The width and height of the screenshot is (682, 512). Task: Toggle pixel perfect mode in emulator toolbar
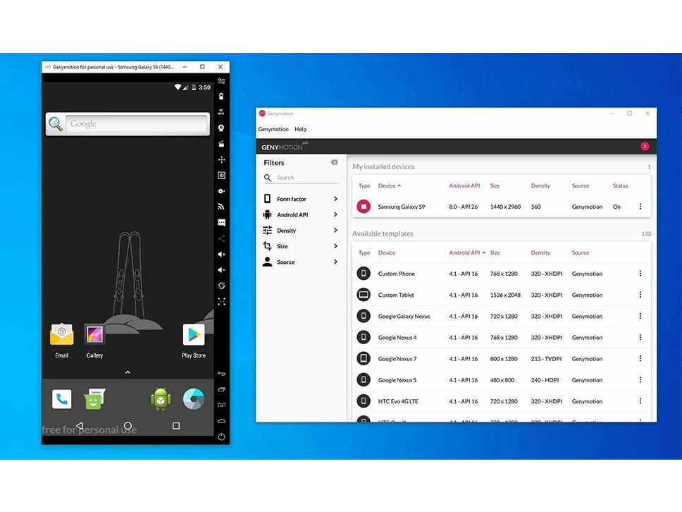221,301
